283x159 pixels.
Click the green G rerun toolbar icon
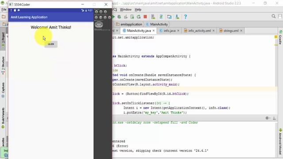(138, 17)
